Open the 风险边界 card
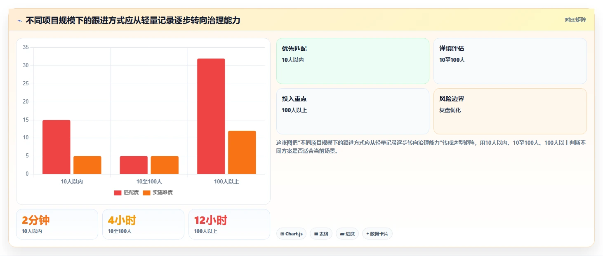This screenshot has height=256, width=603. 510,111
